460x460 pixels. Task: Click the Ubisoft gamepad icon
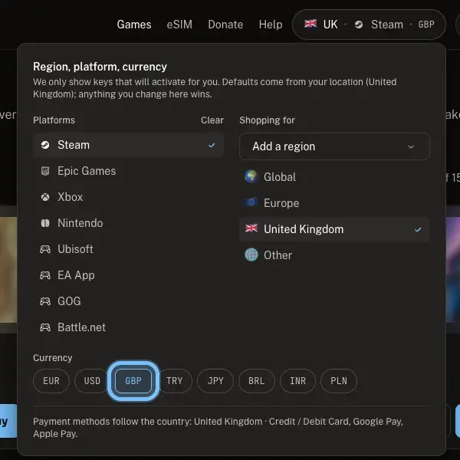tap(45, 249)
